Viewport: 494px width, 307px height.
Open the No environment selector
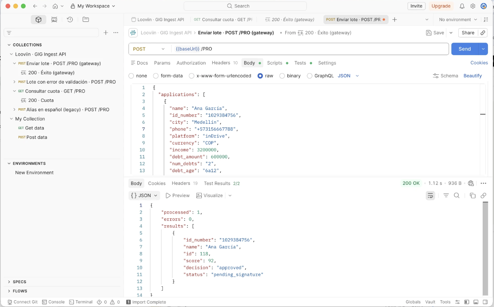458,19
